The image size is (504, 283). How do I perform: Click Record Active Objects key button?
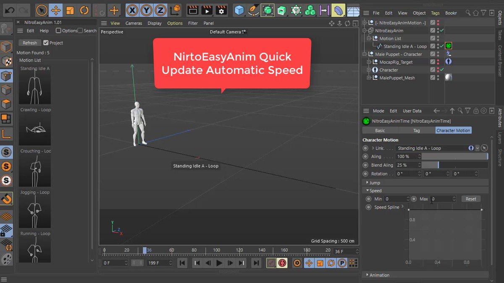(271, 263)
